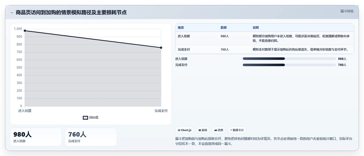The width and height of the screenshot is (364, 156).
Task: Click the 进入结算 explanation text in table
Action: [301, 38]
